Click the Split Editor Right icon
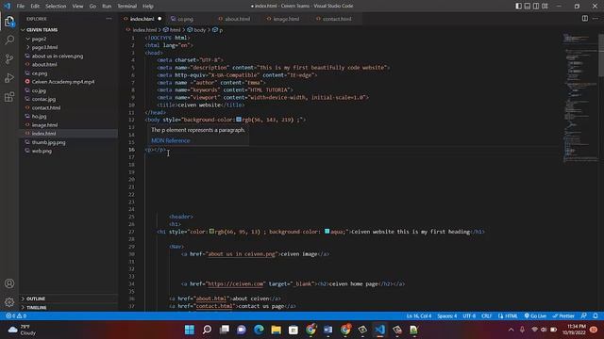This screenshot has height=339, width=604. [585, 19]
